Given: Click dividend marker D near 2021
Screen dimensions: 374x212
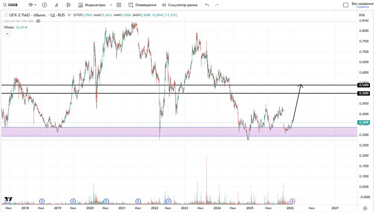Looking at the screenshot, I should 138,201.
